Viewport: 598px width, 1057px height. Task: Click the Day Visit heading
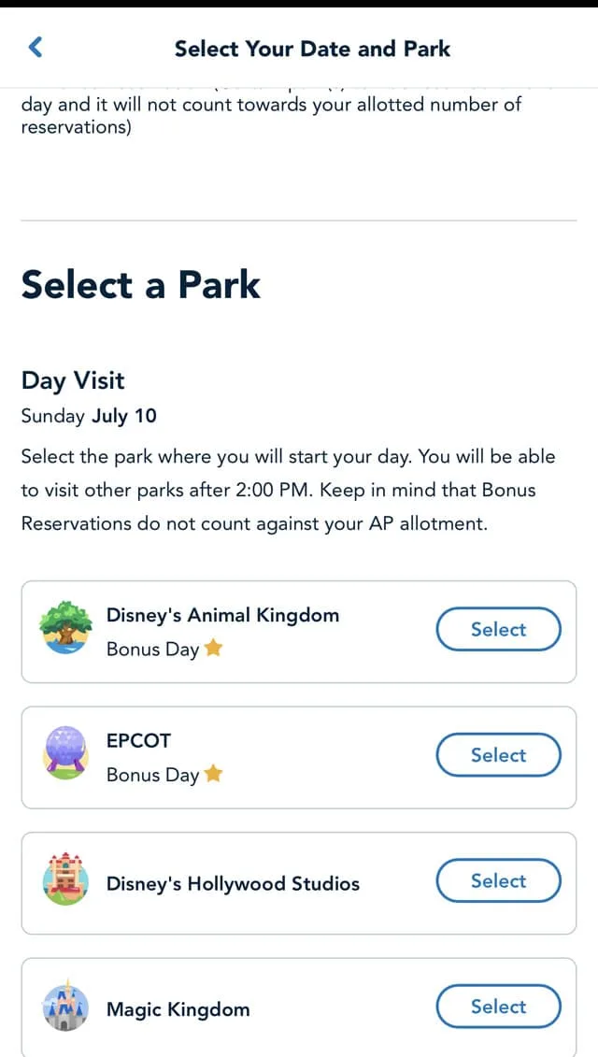pyautogui.click(x=73, y=381)
